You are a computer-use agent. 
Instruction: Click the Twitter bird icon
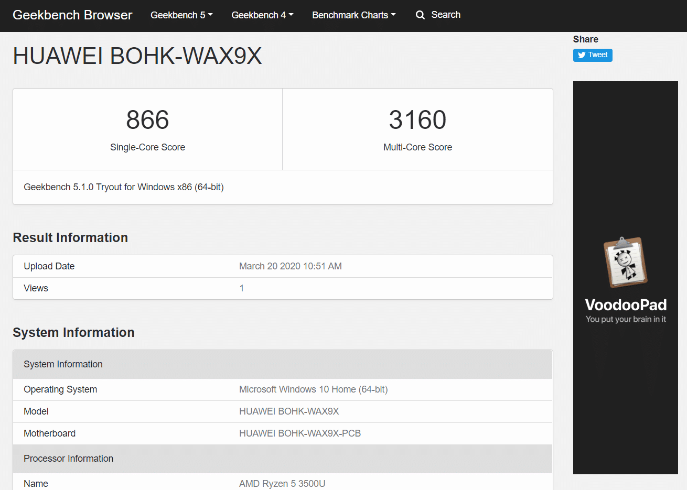coord(582,55)
